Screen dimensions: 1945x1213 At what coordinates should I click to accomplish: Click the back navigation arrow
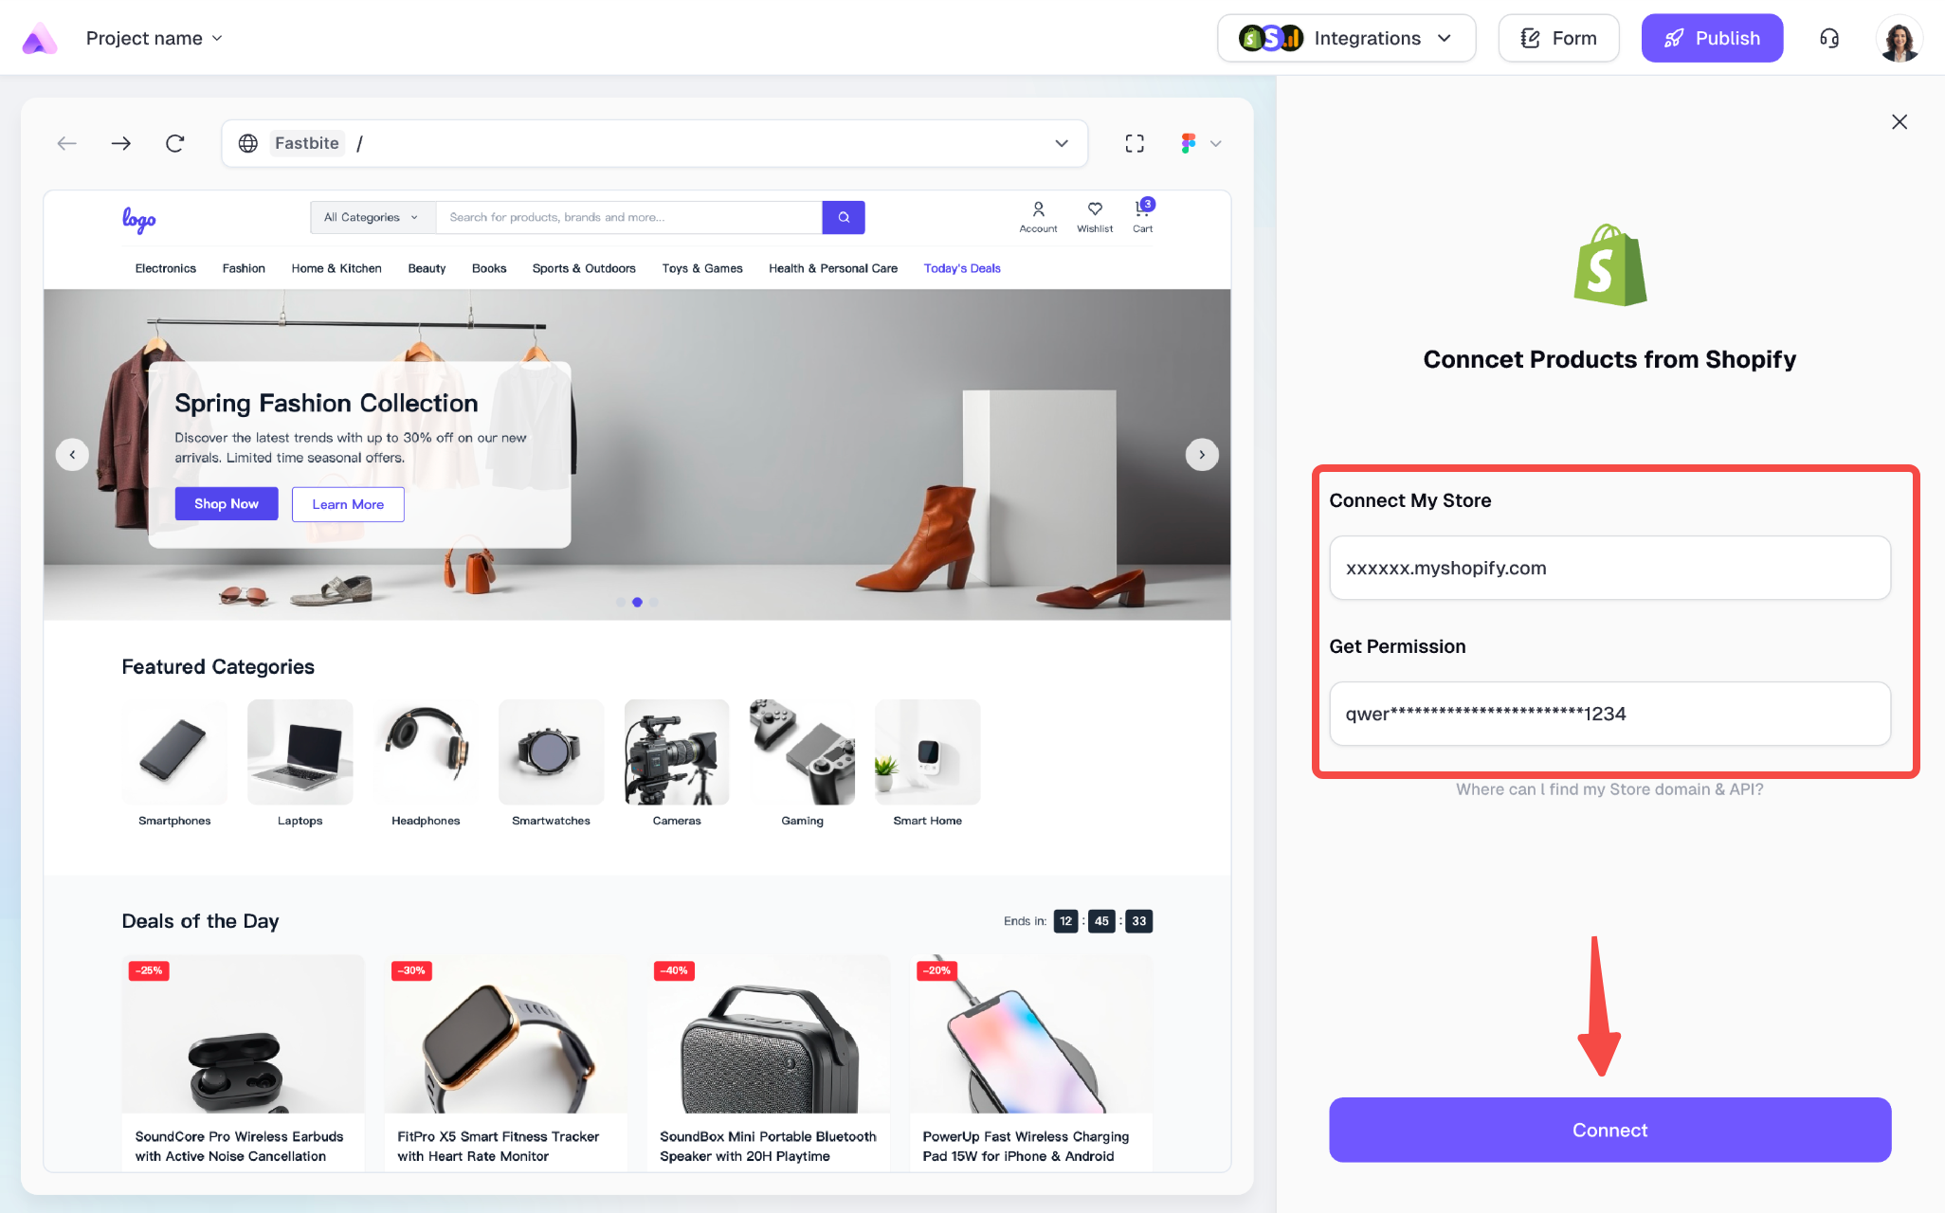pos(66,143)
